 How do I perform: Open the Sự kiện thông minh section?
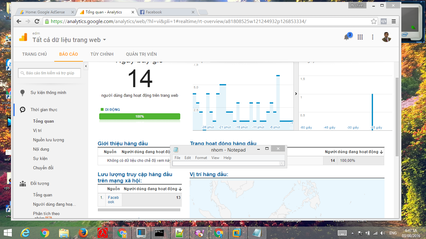48,93
